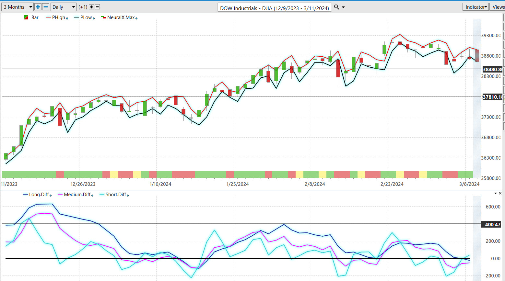
Task: Click the Short.Diff legend label
Action: click(116, 195)
